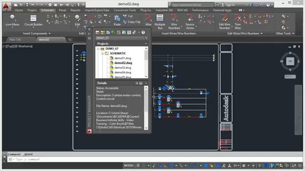Activate the Wire insert tool
305x171 pixels.
point(148,20)
